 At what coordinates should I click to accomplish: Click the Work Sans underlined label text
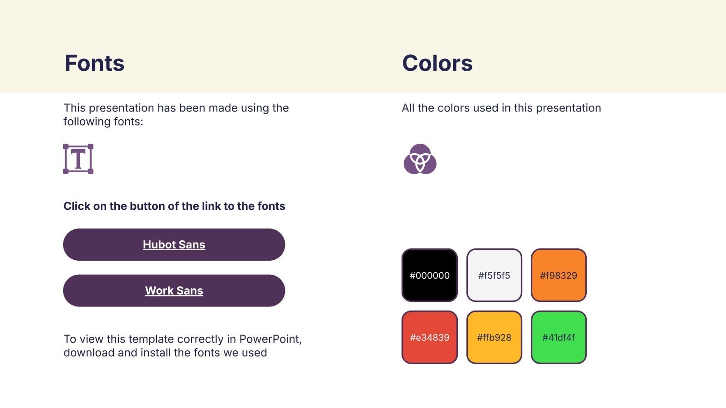coord(174,291)
